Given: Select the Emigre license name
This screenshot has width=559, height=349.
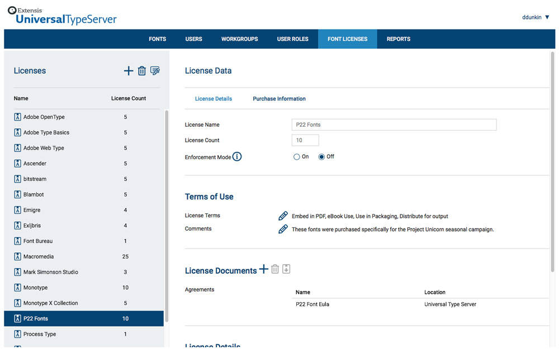Looking at the screenshot, I should tap(32, 210).
